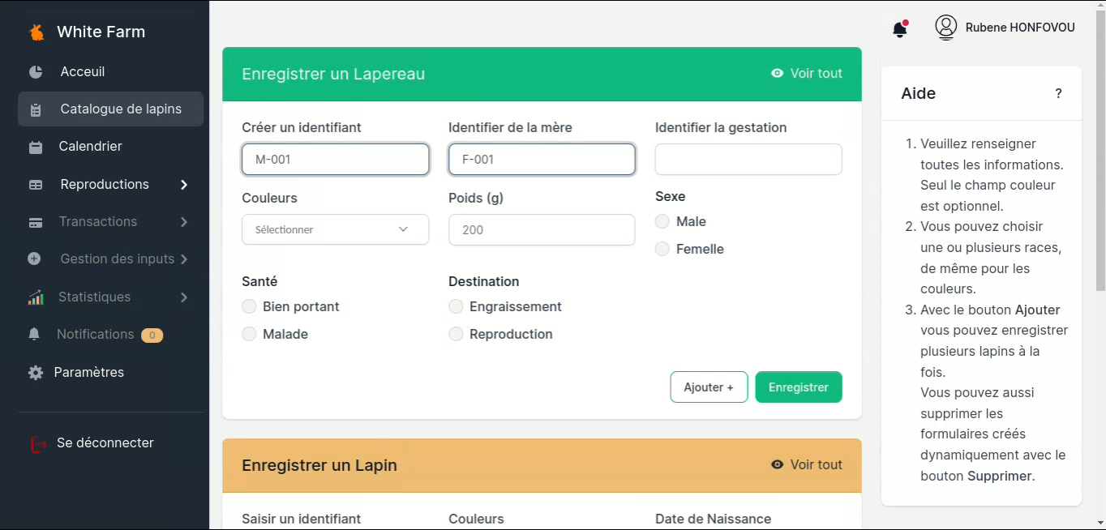Click the help question mark in Aide panel
Screen dimensions: 1106x530
coord(1058,94)
